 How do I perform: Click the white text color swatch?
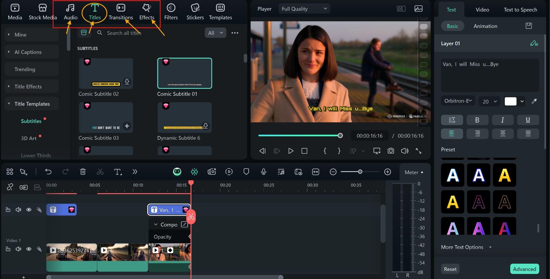click(x=510, y=101)
